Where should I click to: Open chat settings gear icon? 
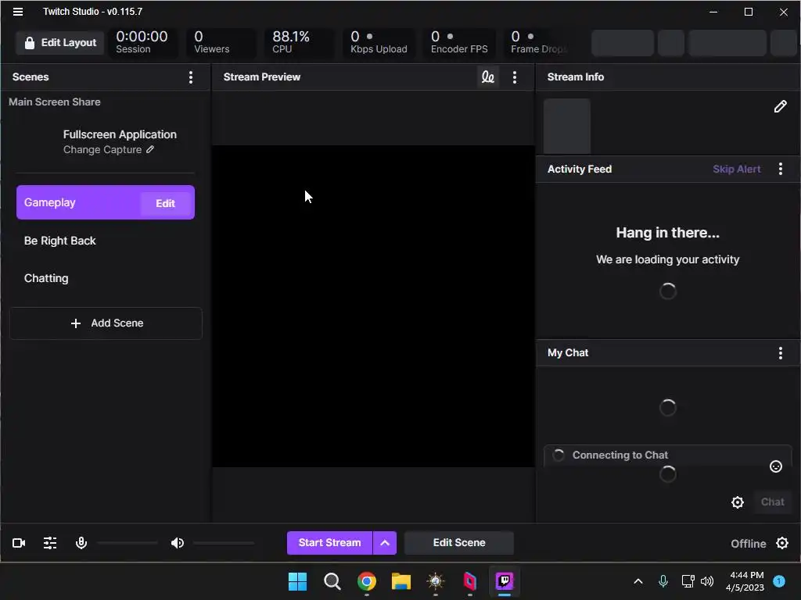[738, 502]
